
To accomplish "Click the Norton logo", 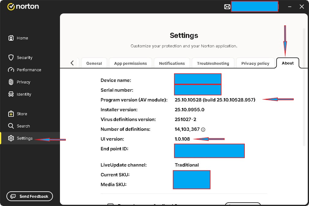I will 23,6.
